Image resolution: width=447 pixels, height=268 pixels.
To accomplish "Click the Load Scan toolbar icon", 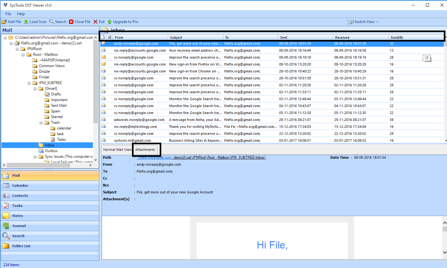I will 26,22.
